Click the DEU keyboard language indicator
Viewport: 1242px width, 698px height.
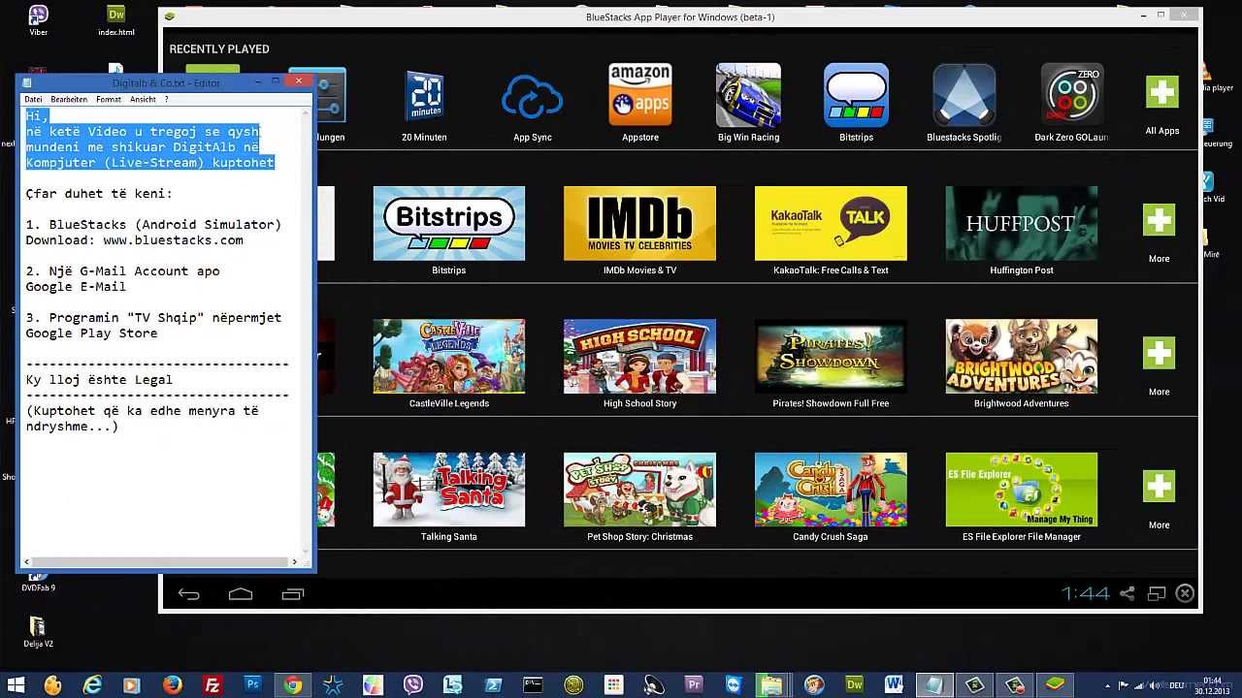tap(1177, 685)
